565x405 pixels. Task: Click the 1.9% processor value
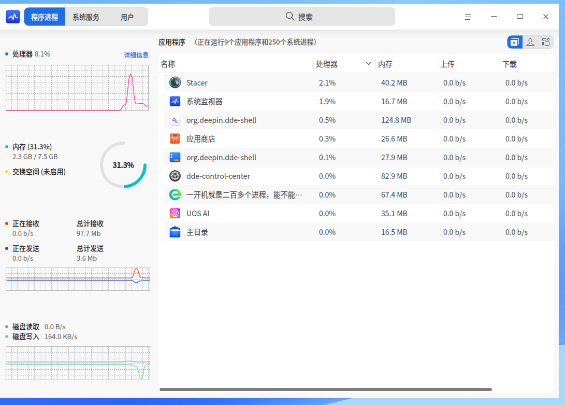(x=327, y=102)
